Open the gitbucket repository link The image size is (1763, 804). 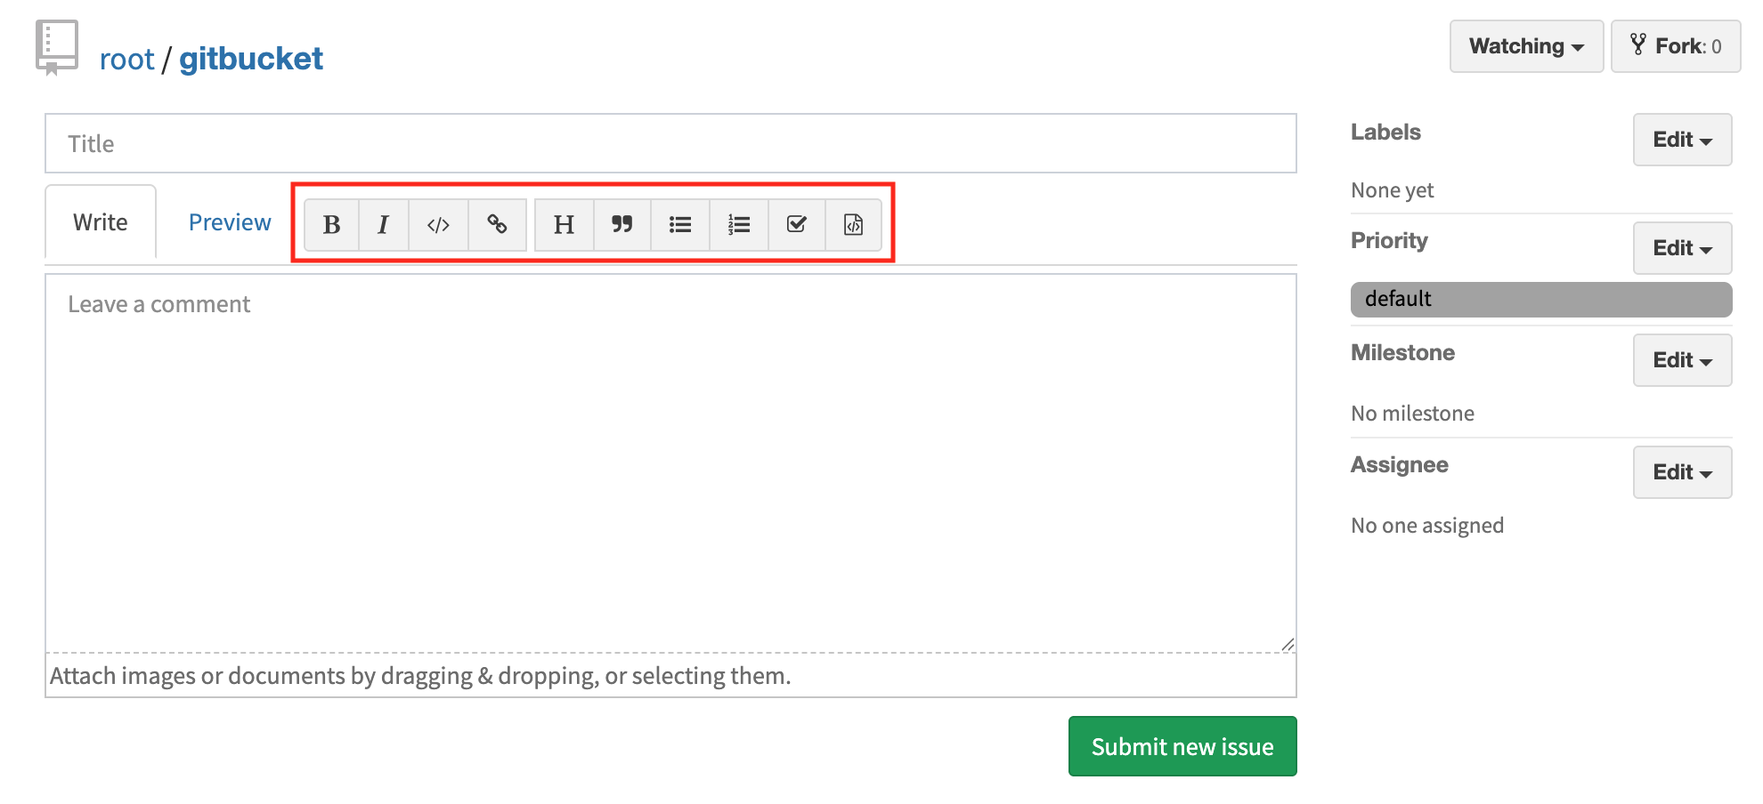click(x=250, y=58)
